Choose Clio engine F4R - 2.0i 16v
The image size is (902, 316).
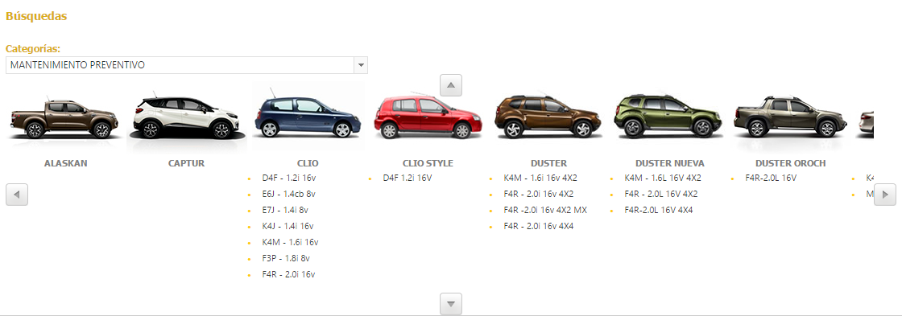tap(289, 275)
